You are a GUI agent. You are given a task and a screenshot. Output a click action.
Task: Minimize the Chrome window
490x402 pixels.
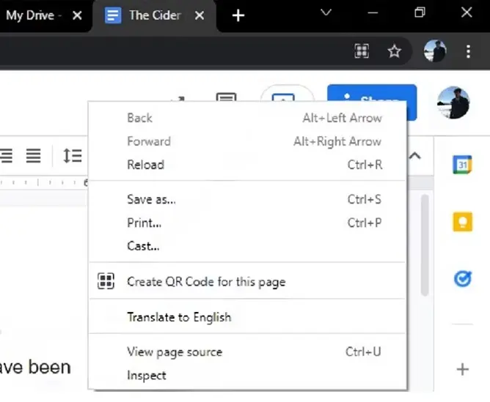coord(373,12)
